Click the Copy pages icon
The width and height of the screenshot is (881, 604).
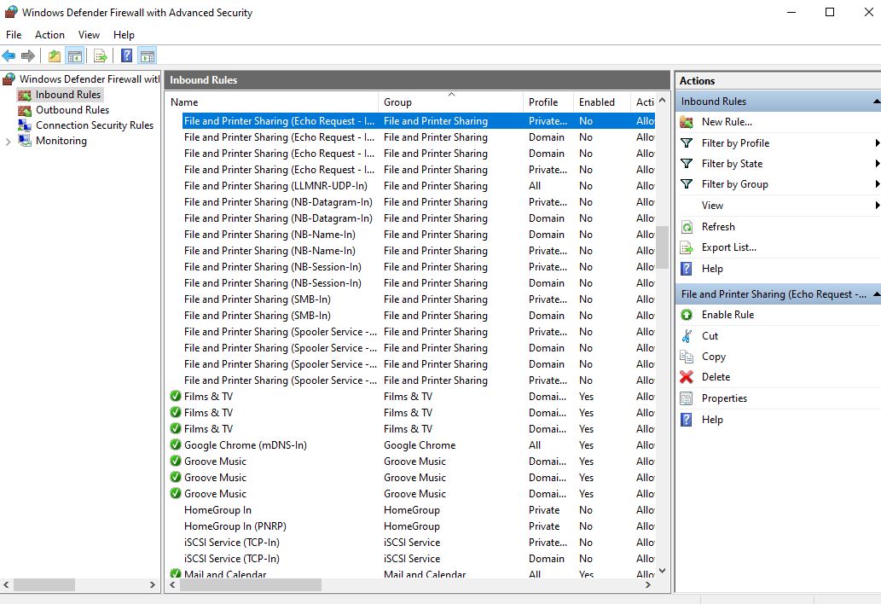point(687,357)
